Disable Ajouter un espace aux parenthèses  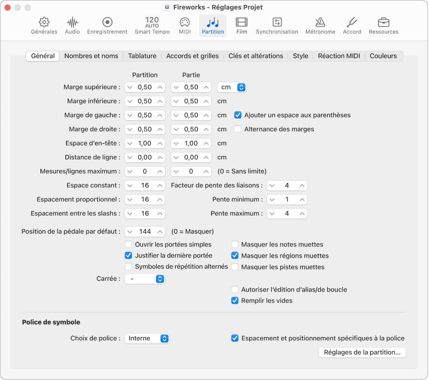pyautogui.click(x=238, y=115)
